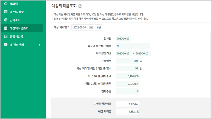
Task: Click the 내 경비관리 card icon
Action: (6, 44)
